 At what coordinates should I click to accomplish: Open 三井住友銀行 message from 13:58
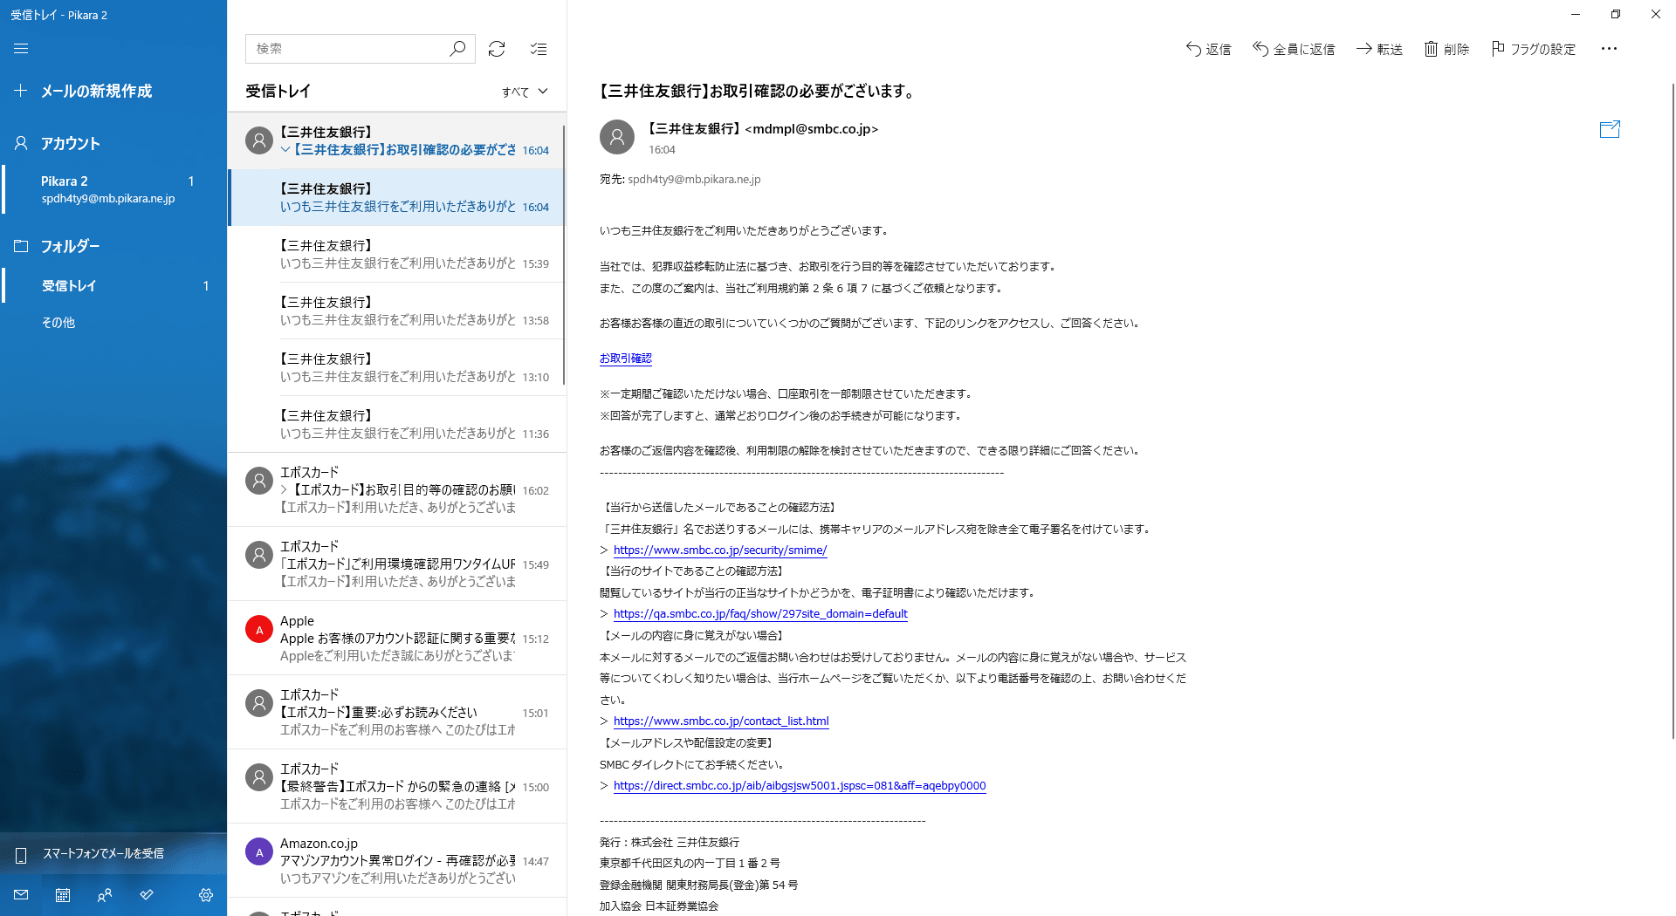coord(397,311)
